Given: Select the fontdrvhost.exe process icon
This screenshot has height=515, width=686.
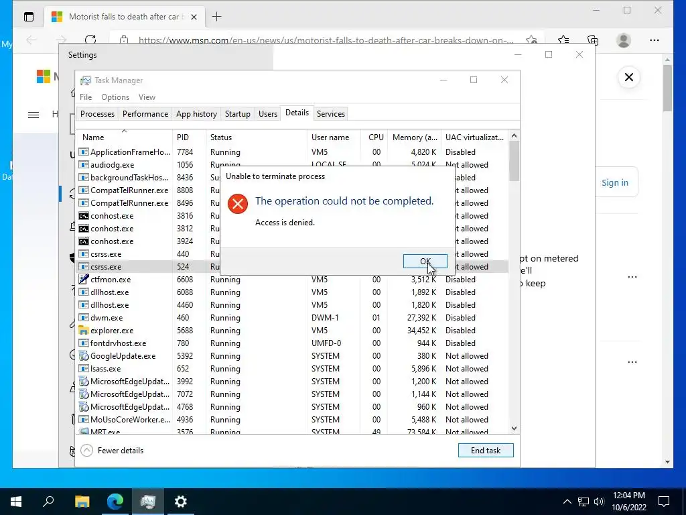Looking at the screenshot, I should (84, 343).
